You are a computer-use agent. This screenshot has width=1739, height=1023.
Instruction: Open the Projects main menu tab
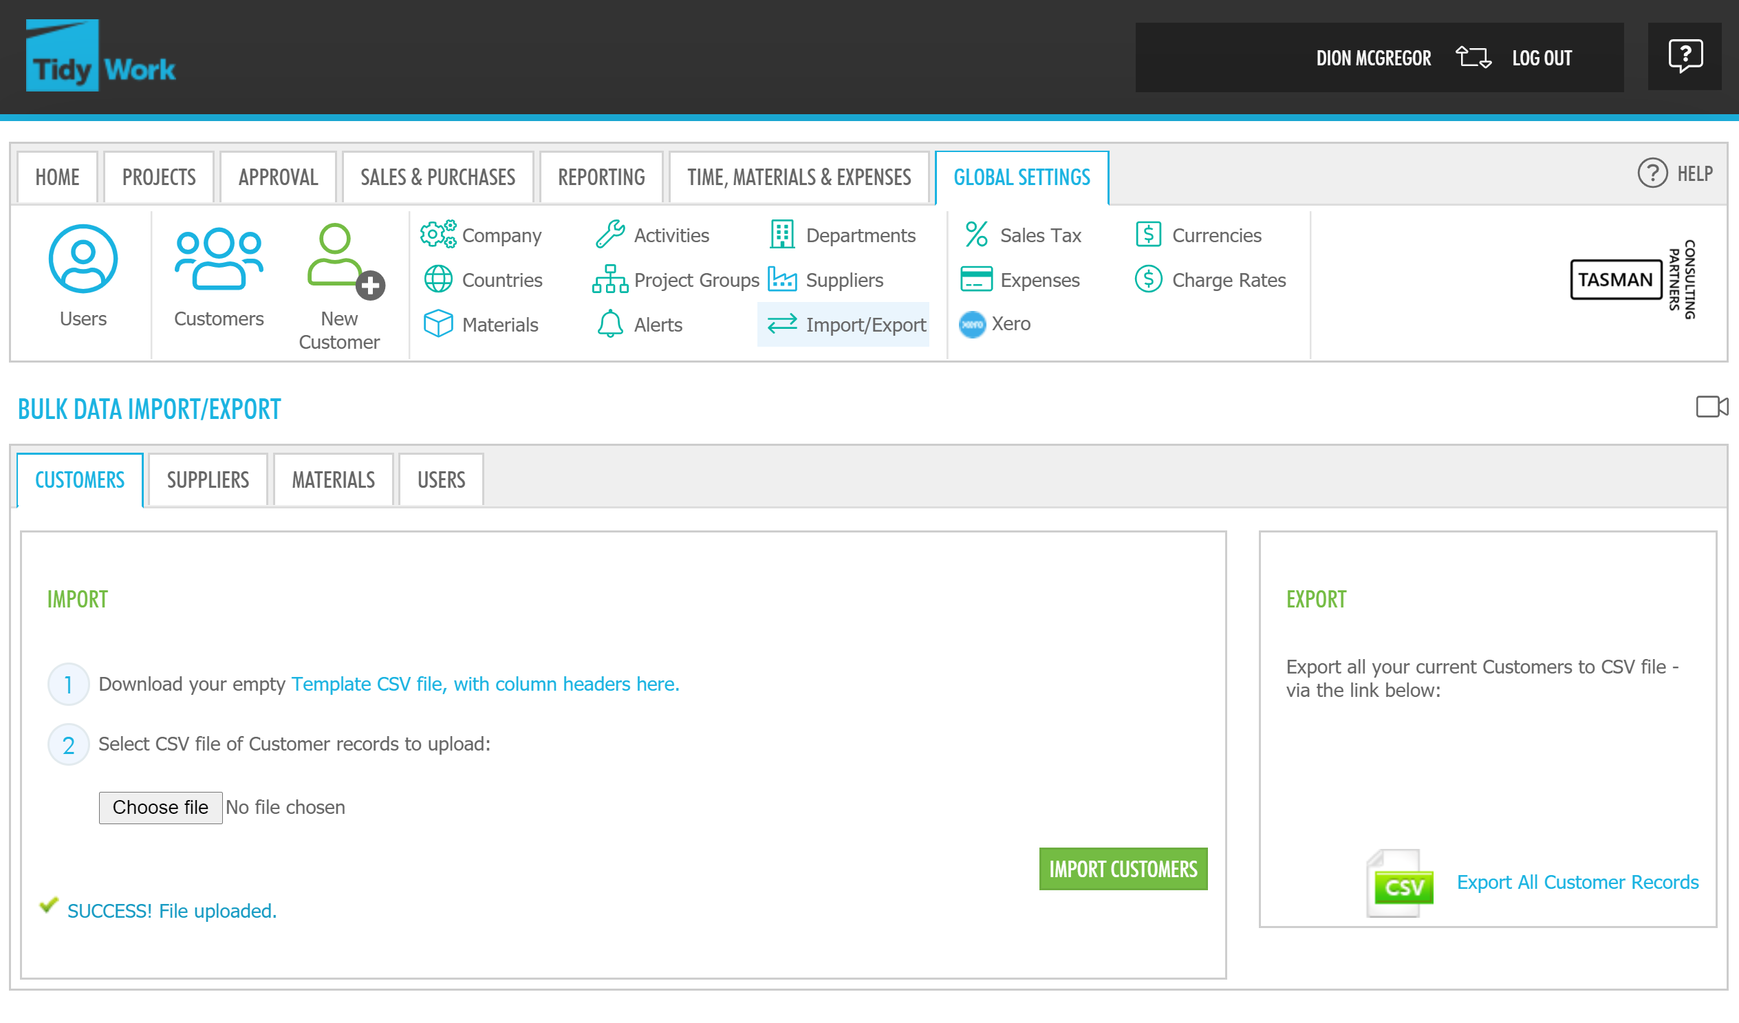point(159,177)
